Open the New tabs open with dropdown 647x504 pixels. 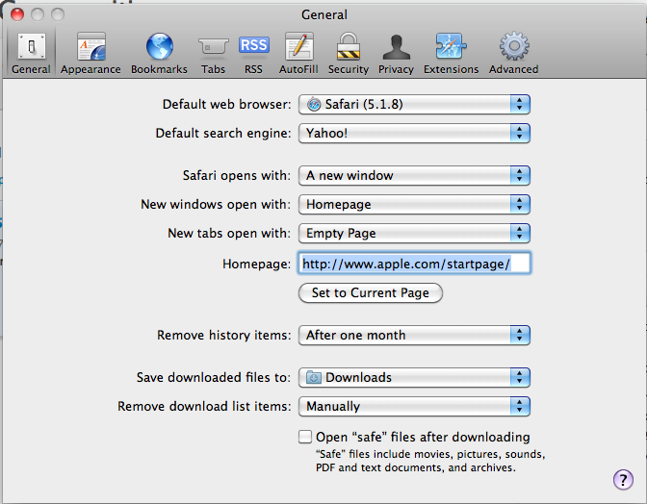click(414, 234)
